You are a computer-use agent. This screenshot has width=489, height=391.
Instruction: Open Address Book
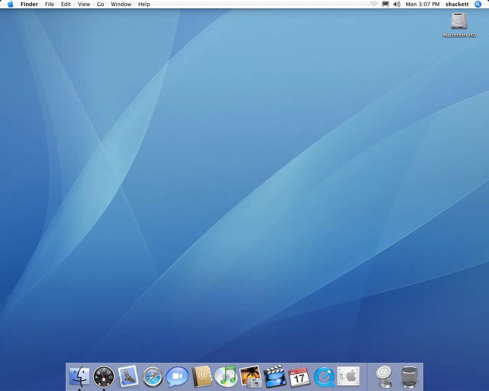(202, 376)
